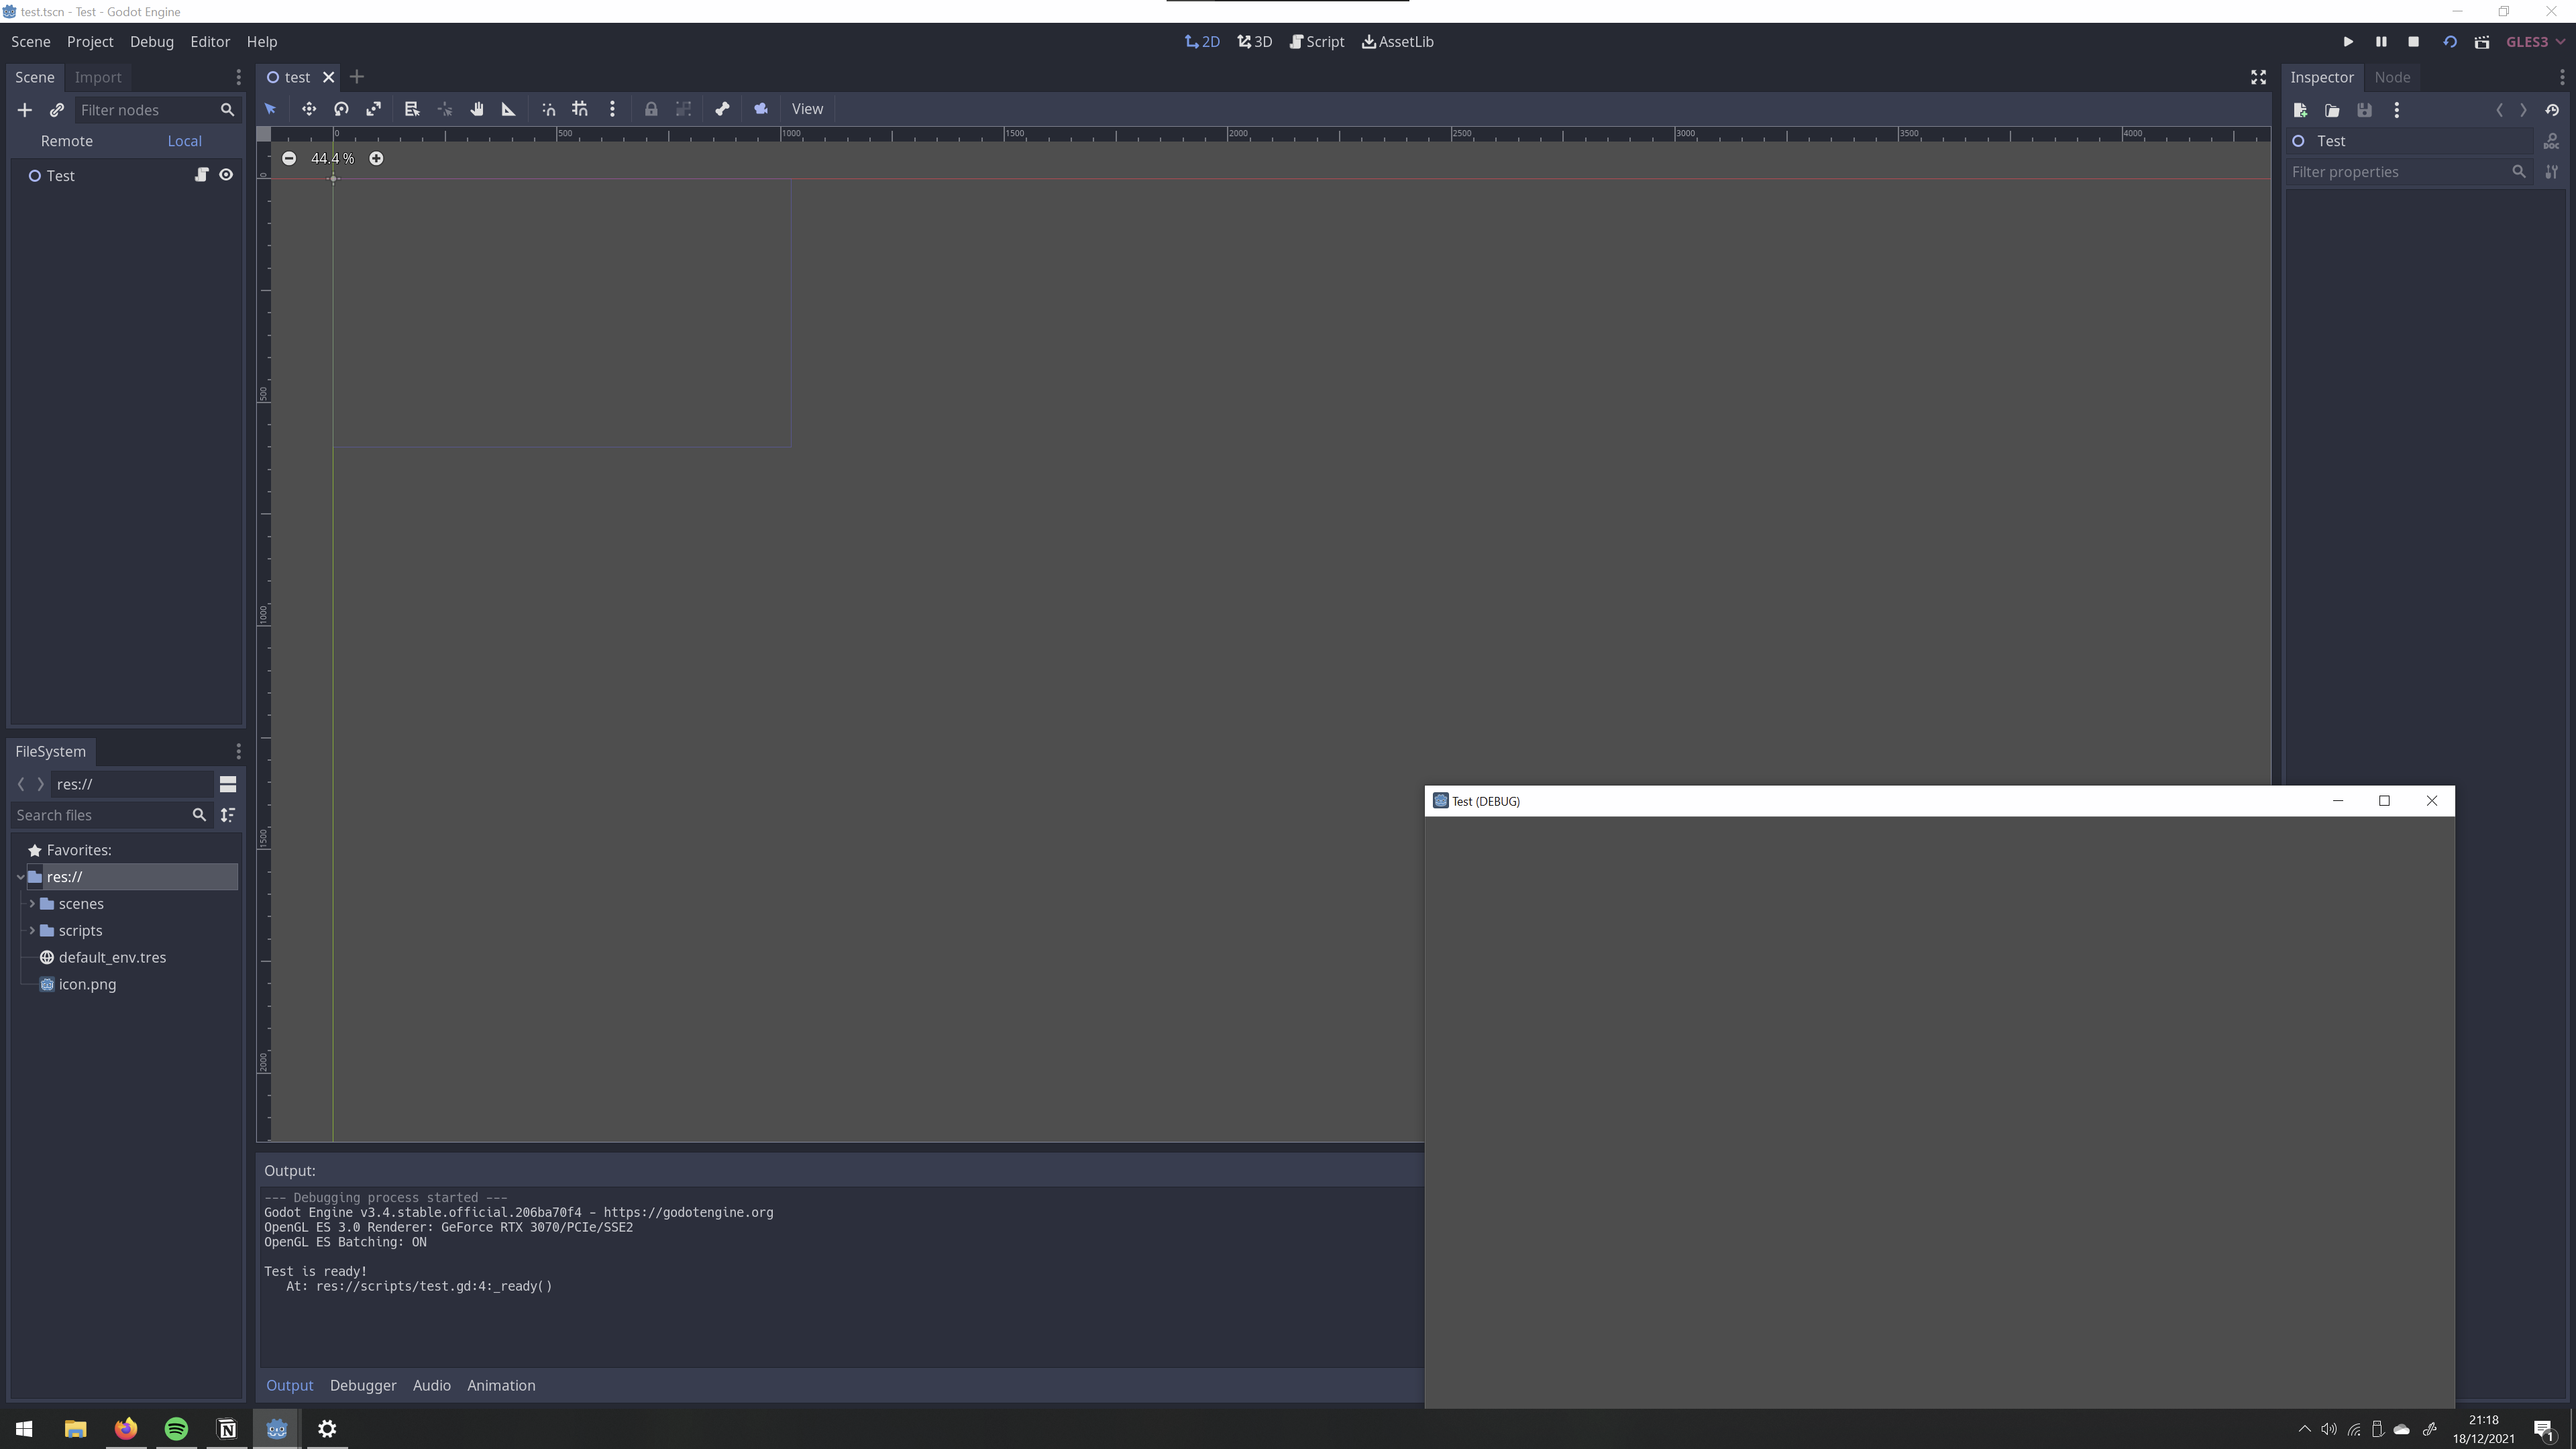The image size is (2576, 1449).
Task: Open the AssetLib workspace
Action: coord(1397,41)
